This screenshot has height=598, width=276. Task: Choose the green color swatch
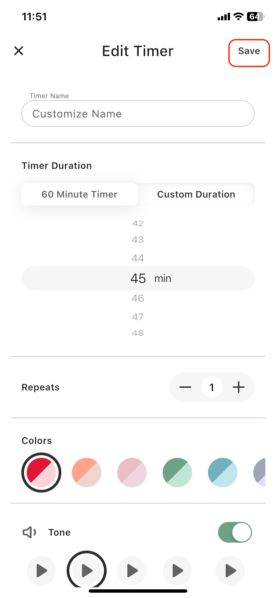[177, 473]
